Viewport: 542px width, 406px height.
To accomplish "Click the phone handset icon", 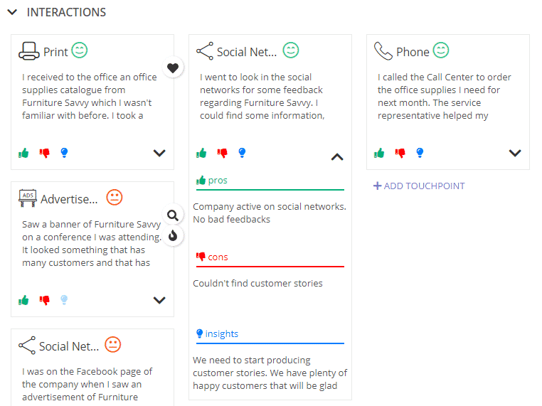I will [383, 51].
